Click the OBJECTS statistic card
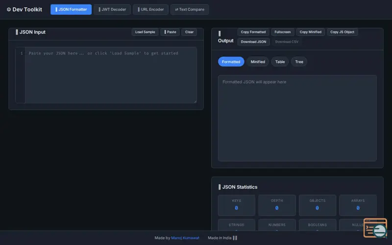 [318, 205]
